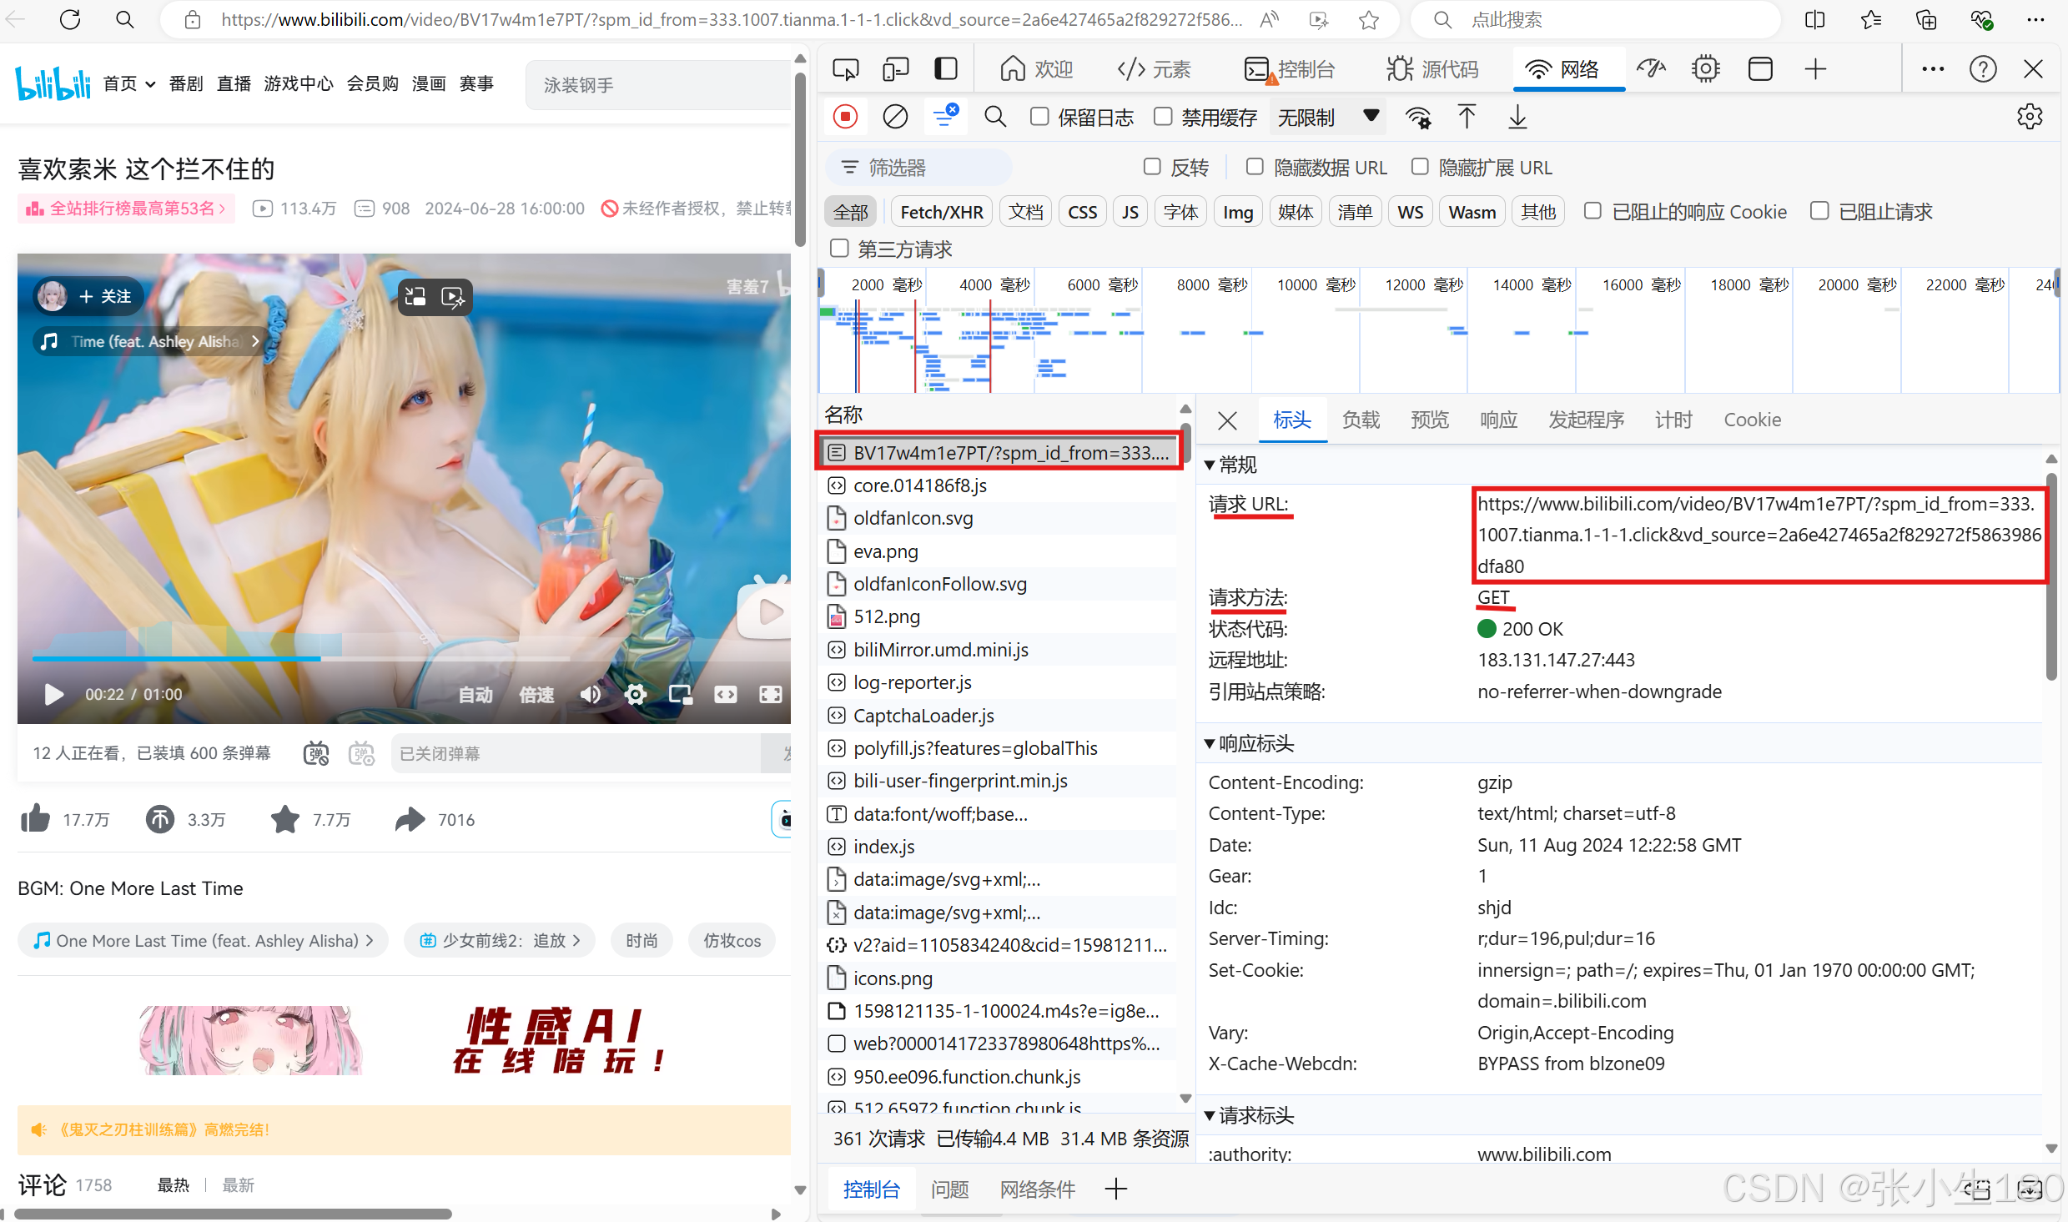Focus the 筛选器 filter input
Screen dimensions: 2068x1222
(x=919, y=168)
